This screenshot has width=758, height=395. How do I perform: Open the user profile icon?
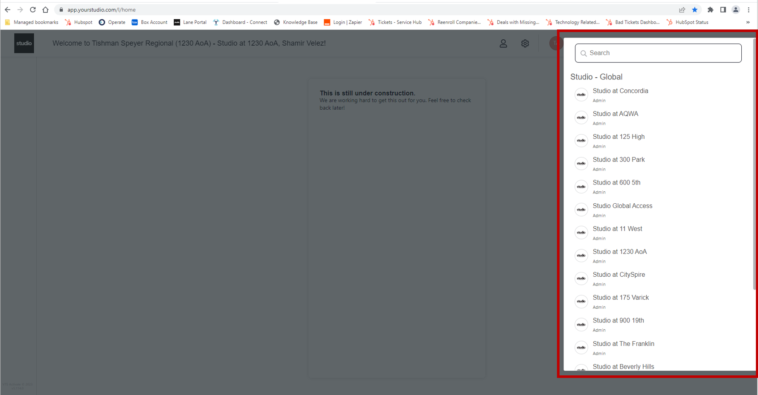(x=503, y=43)
